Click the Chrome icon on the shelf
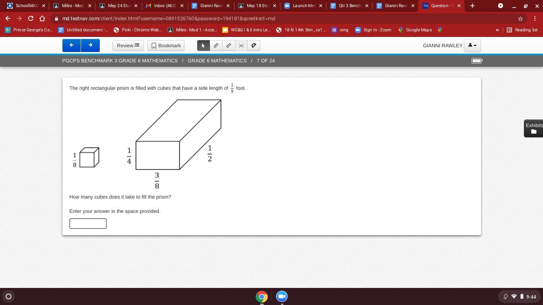 tap(262, 296)
